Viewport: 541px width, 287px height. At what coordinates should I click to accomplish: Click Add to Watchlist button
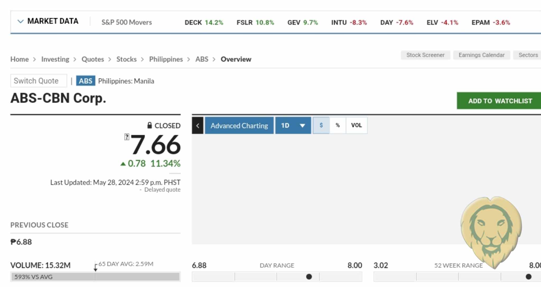[x=499, y=101]
